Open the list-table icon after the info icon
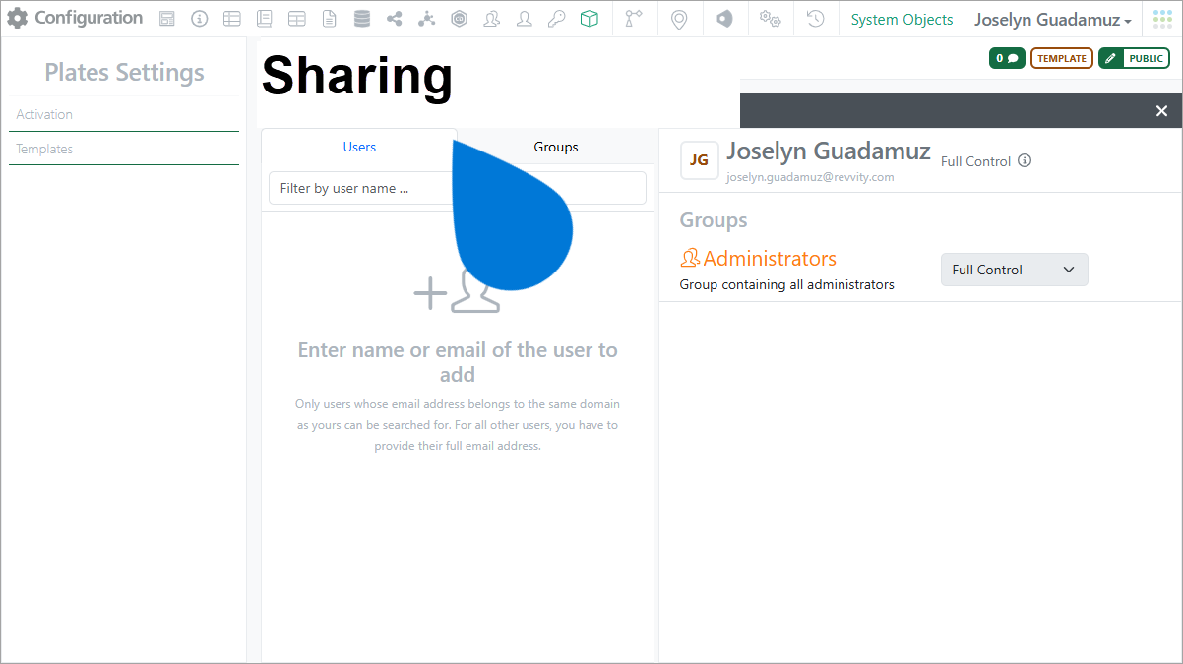The image size is (1183, 664). pos(231,19)
